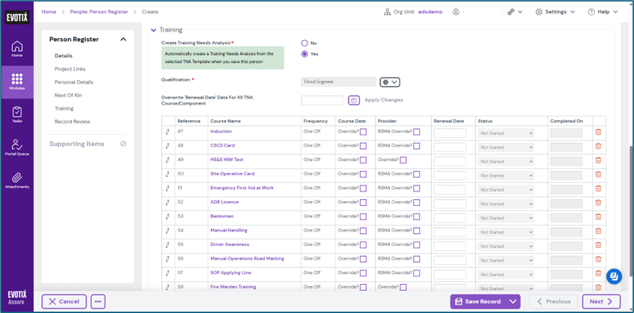
Task: Open Tasks clipboard icon in sidebar
Action: pos(17,113)
